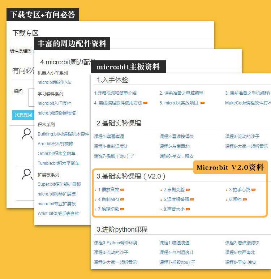Open Omni:bit积木全向车 link

pyautogui.click(x=56, y=154)
